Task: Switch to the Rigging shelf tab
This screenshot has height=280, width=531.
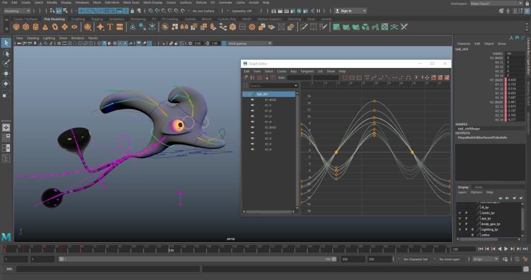Action: tap(97, 19)
